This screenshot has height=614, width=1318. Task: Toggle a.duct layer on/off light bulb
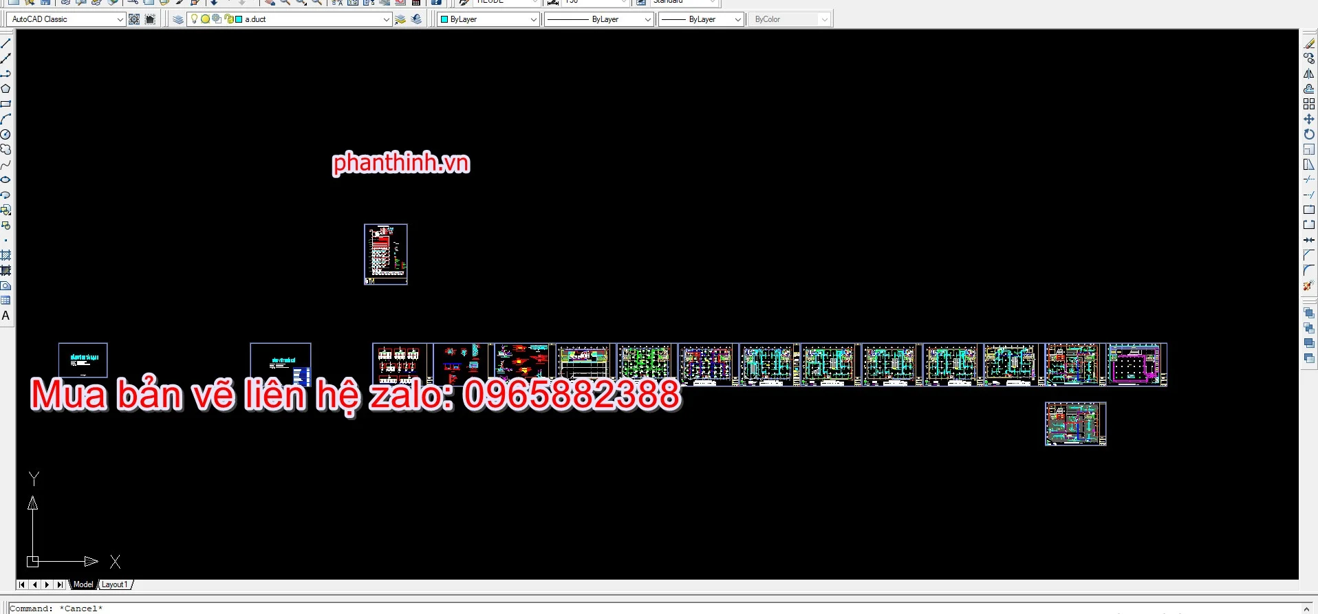click(x=195, y=19)
